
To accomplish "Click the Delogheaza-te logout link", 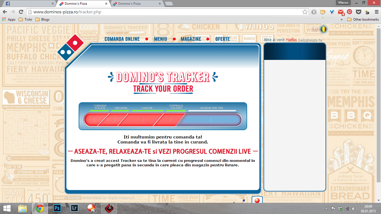I will pos(310,40).
